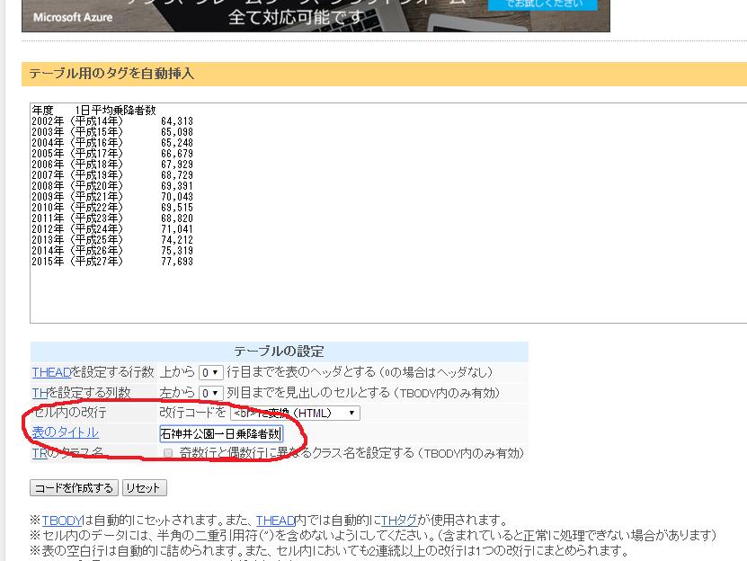Click the 年度 header text in textarea
The image size is (747, 561).
pos(43,110)
